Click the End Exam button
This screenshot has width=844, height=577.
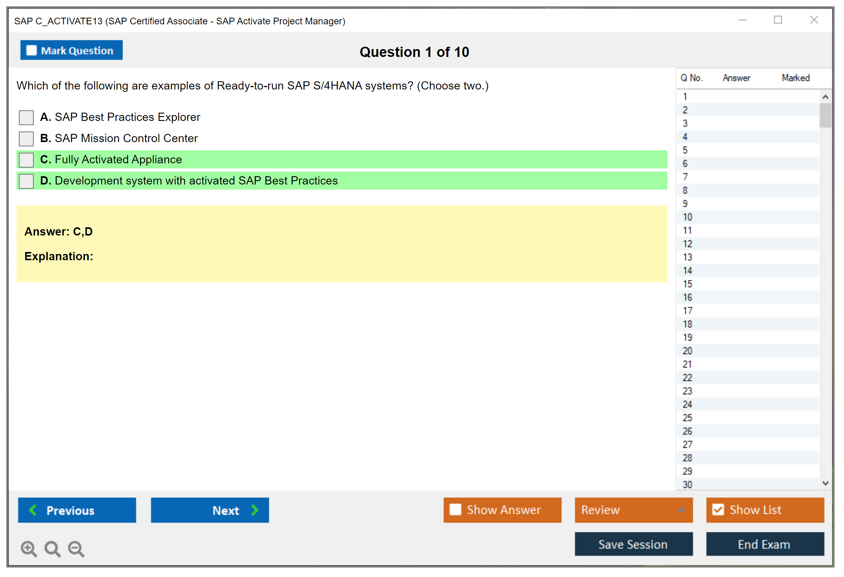point(764,544)
